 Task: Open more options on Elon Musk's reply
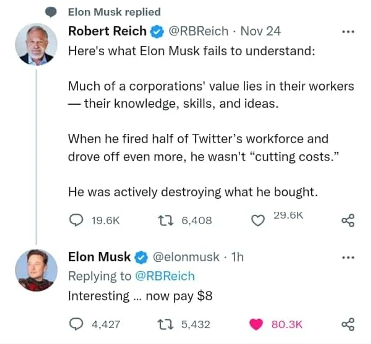tap(348, 257)
